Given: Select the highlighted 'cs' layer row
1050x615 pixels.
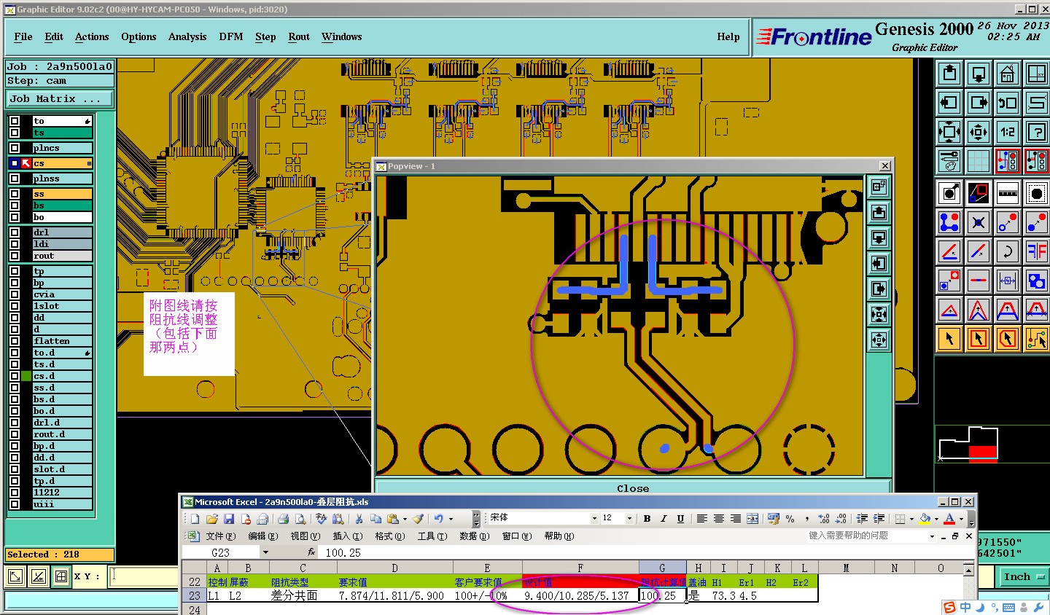Looking at the screenshot, I should pos(62,163).
